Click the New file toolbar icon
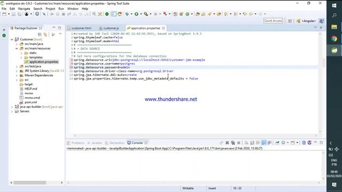Viewport: 342px width, 192px height. (4, 14)
